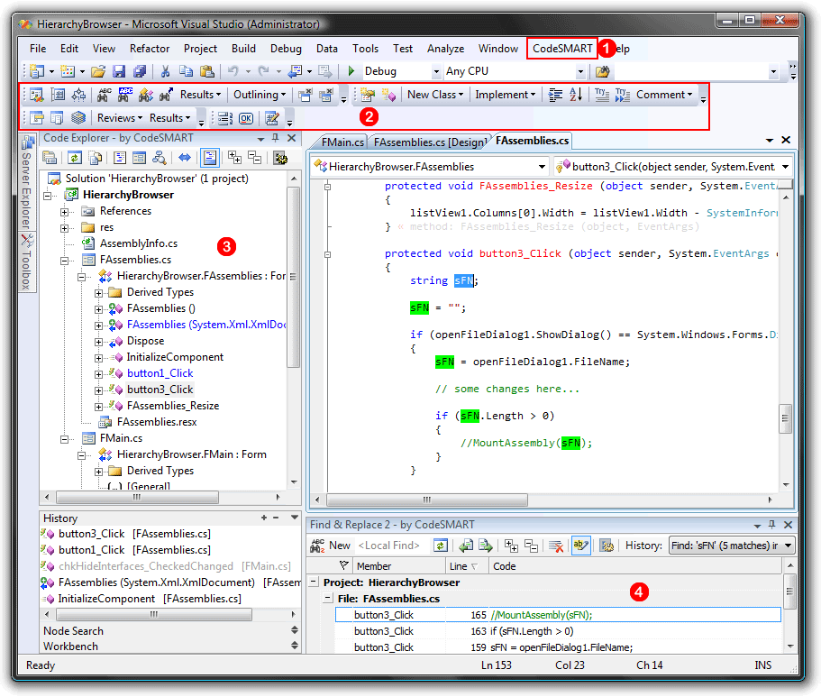
Task: Open the Refactor menu
Action: coord(150,49)
